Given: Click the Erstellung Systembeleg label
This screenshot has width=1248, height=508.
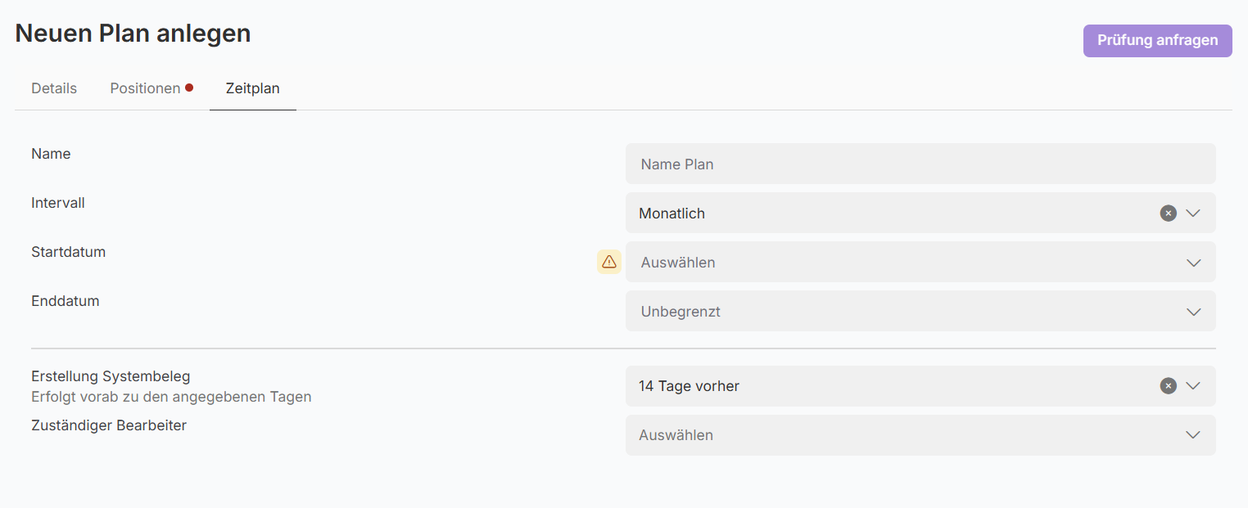Looking at the screenshot, I should (111, 376).
